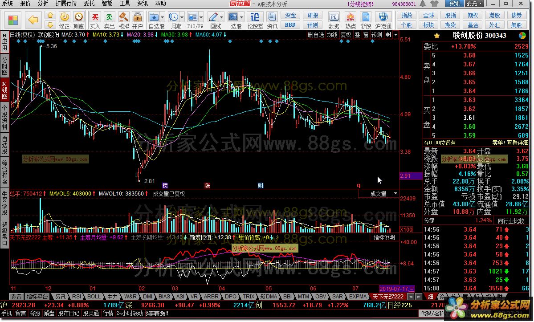Click the 榜 marker below the chart

point(165,186)
